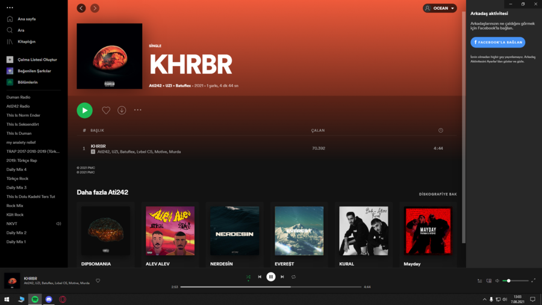The height and width of the screenshot is (305, 542).
Task: Click the duration clock column header
Action: point(441,130)
